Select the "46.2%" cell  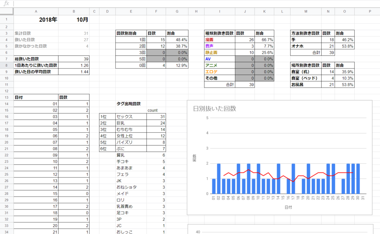344,40
